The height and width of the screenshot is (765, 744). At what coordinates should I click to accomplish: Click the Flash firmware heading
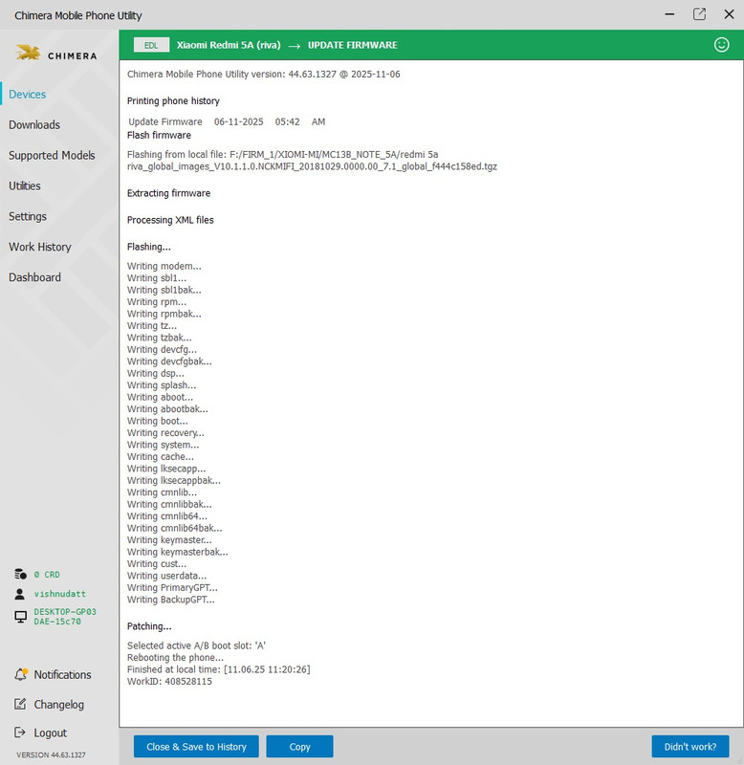(x=159, y=135)
